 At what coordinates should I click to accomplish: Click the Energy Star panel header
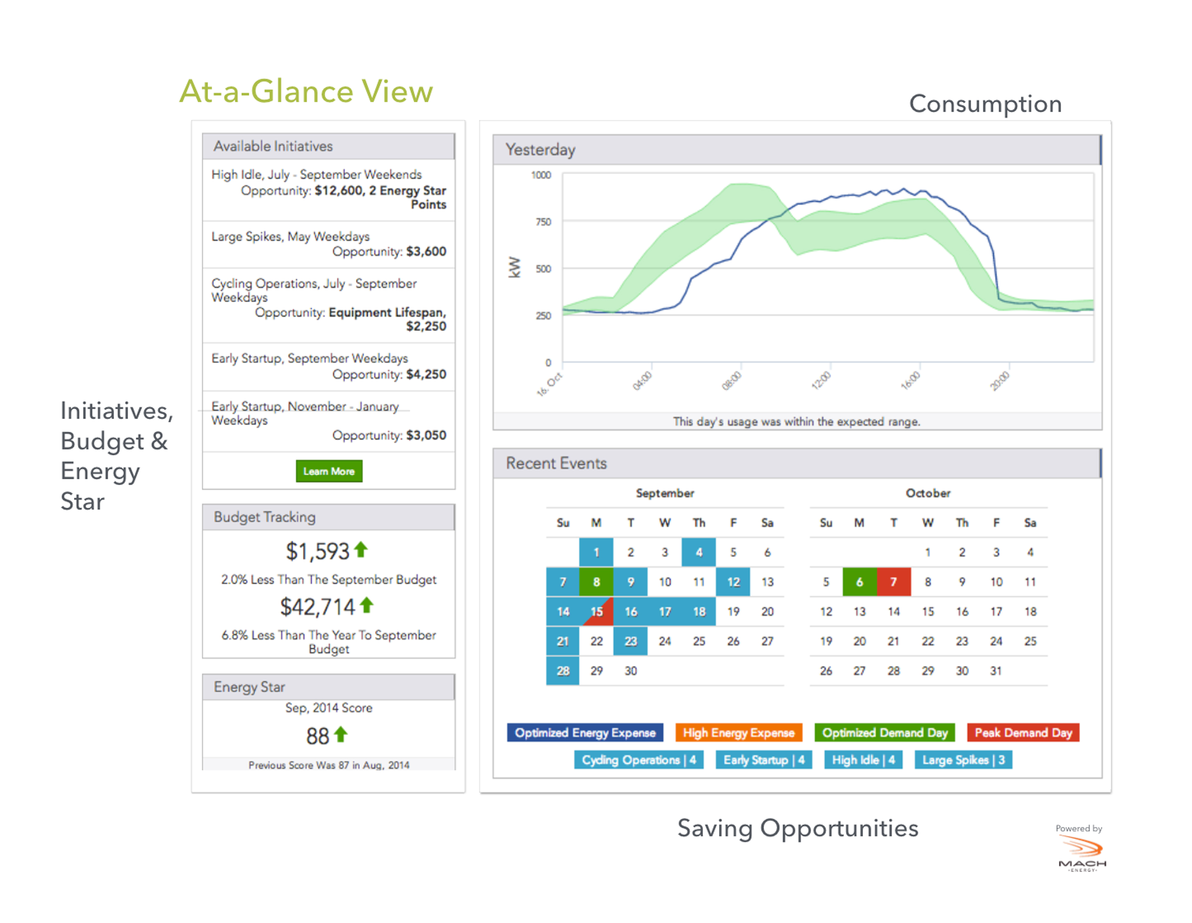coord(328,687)
